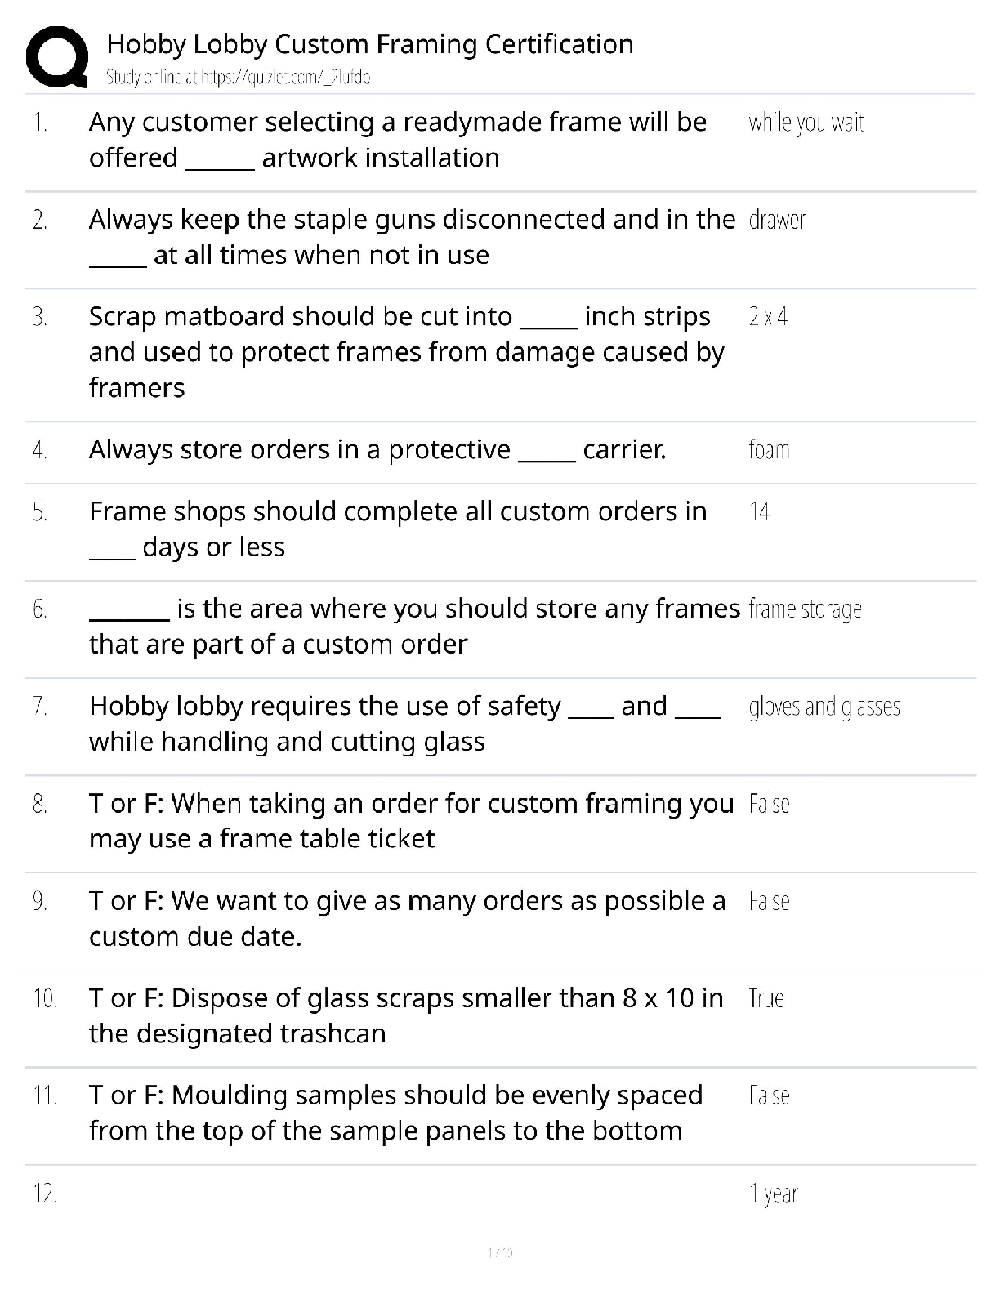Click the staple guns question text
Image resolution: width=1000 pixels, height=1294 pixels.
pos(412,237)
